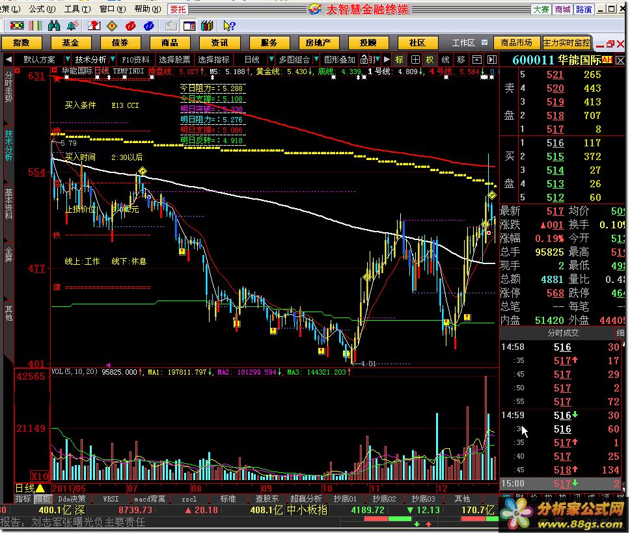The width and height of the screenshot is (630, 534).
Task: Click the 图形叠加 toolbar item
Action: pyautogui.click(x=340, y=60)
